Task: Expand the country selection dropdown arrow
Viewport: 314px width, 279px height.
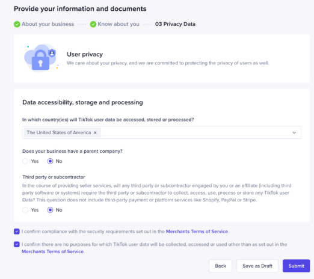Action: [x=294, y=132]
